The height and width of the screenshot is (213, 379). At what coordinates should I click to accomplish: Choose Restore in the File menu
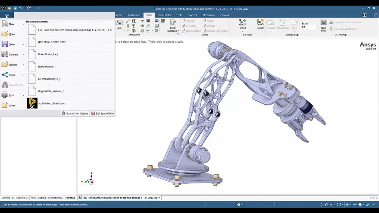point(13,65)
